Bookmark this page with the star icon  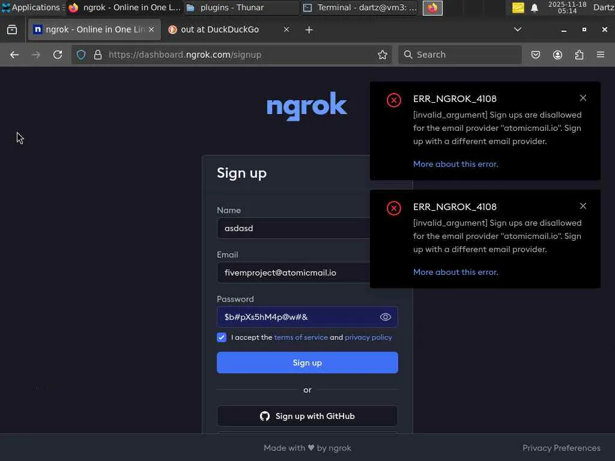(x=383, y=55)
